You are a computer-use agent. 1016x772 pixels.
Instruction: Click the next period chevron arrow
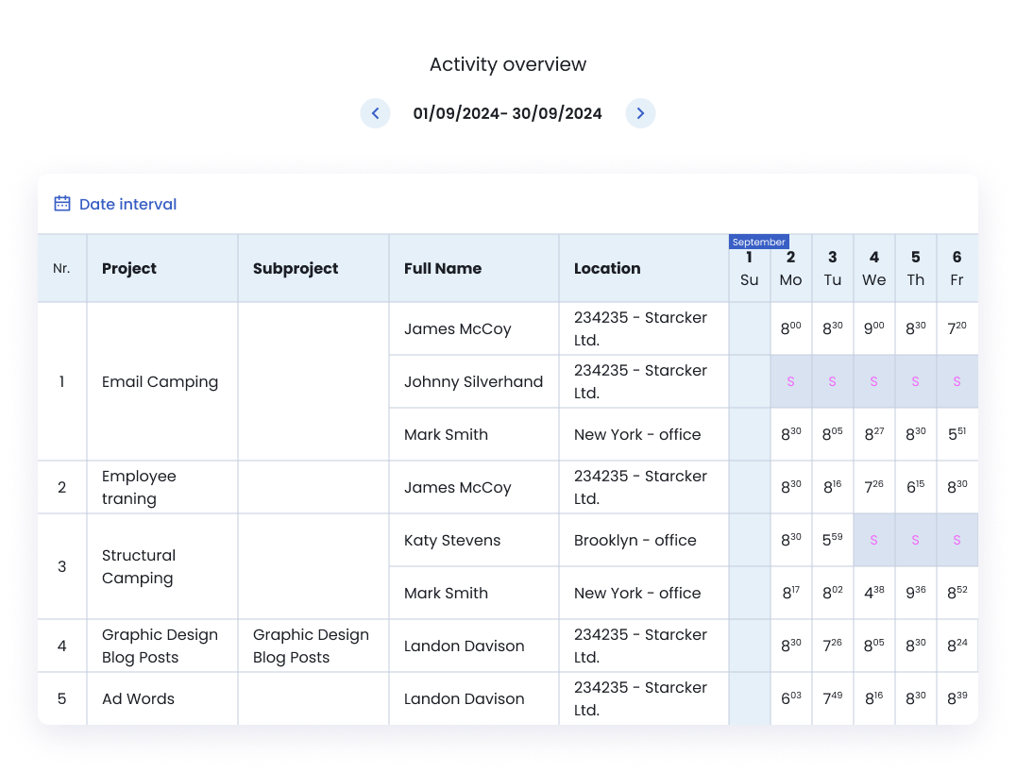(640, 112)
